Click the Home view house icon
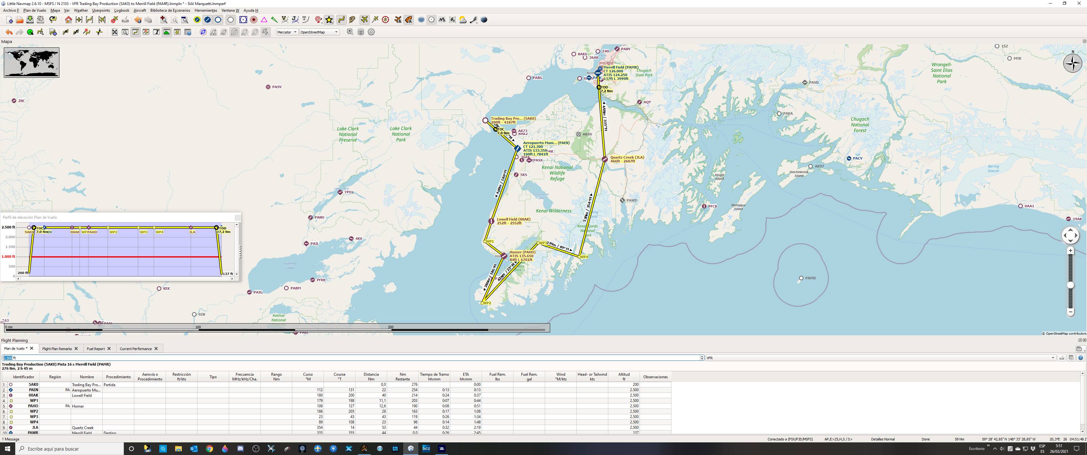1087x455 pixels. point(68,20)
